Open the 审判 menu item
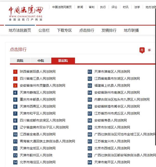The height and width of the screenshot is (167, 156). tap(92, 7)
